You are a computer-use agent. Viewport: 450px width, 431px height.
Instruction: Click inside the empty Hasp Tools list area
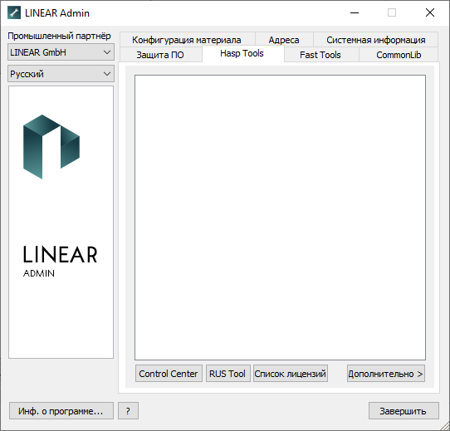280,218
